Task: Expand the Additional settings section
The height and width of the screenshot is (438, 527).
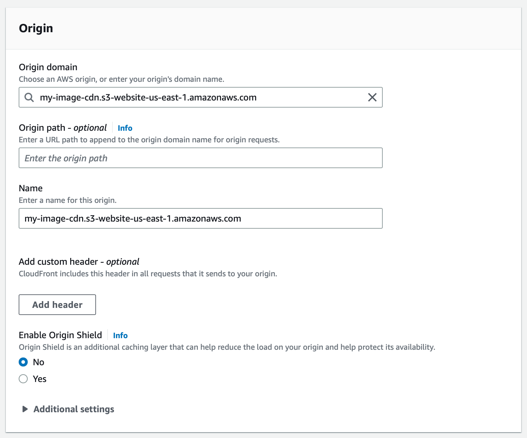Action: click(68, 409)
